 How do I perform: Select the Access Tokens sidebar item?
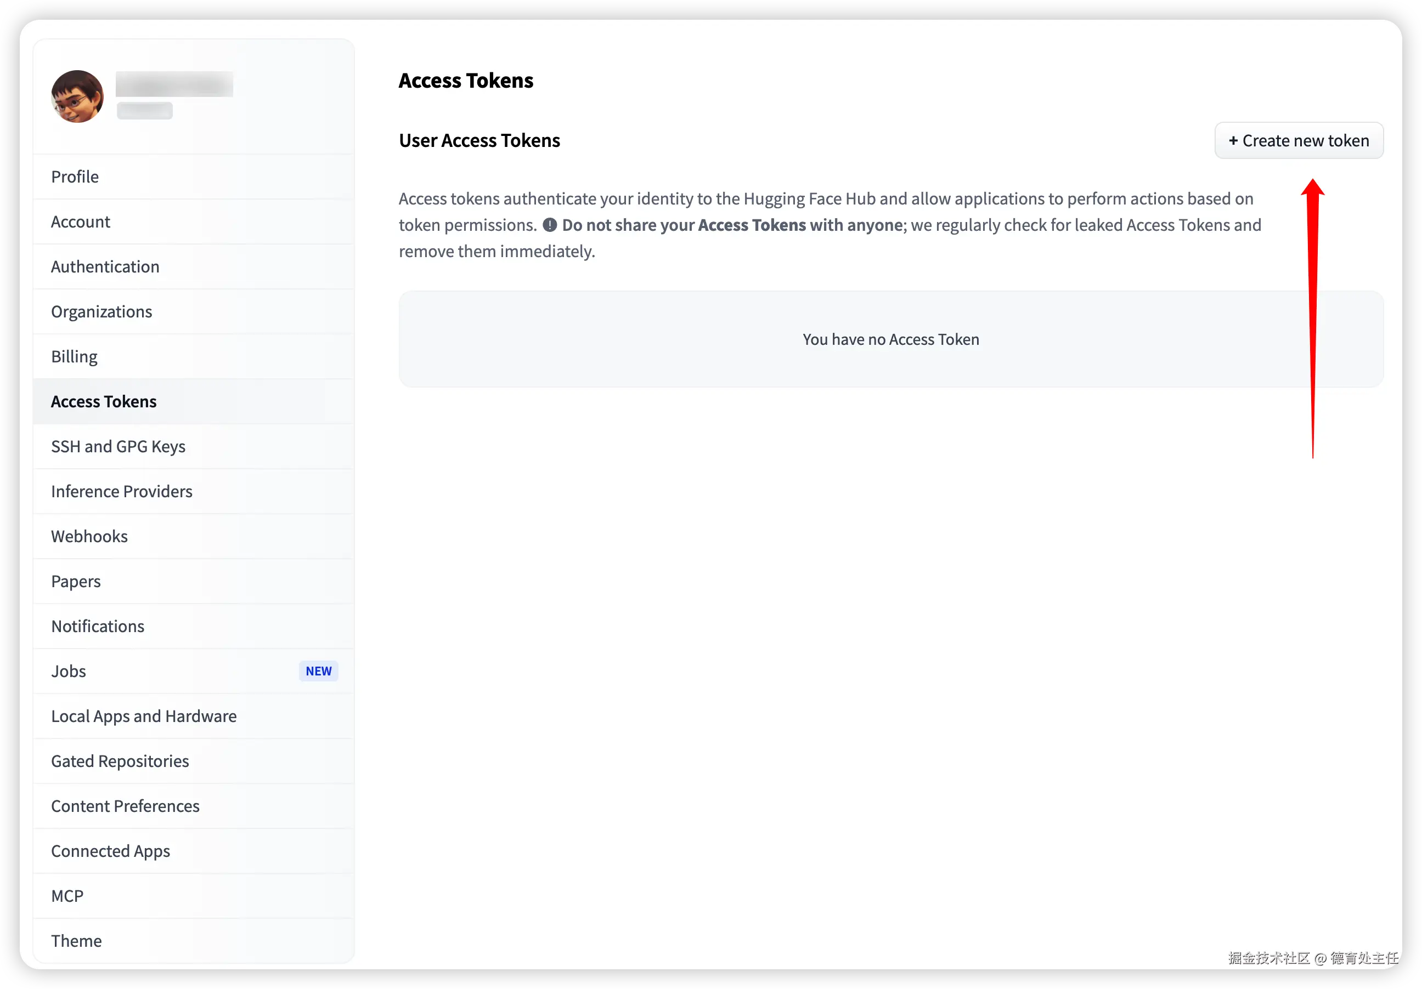[104, 402]
